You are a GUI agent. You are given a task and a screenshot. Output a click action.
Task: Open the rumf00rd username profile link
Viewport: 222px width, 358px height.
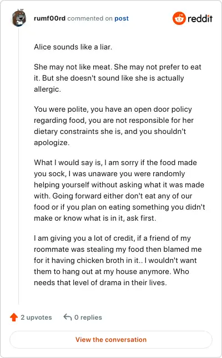click(x=49, y=18)
